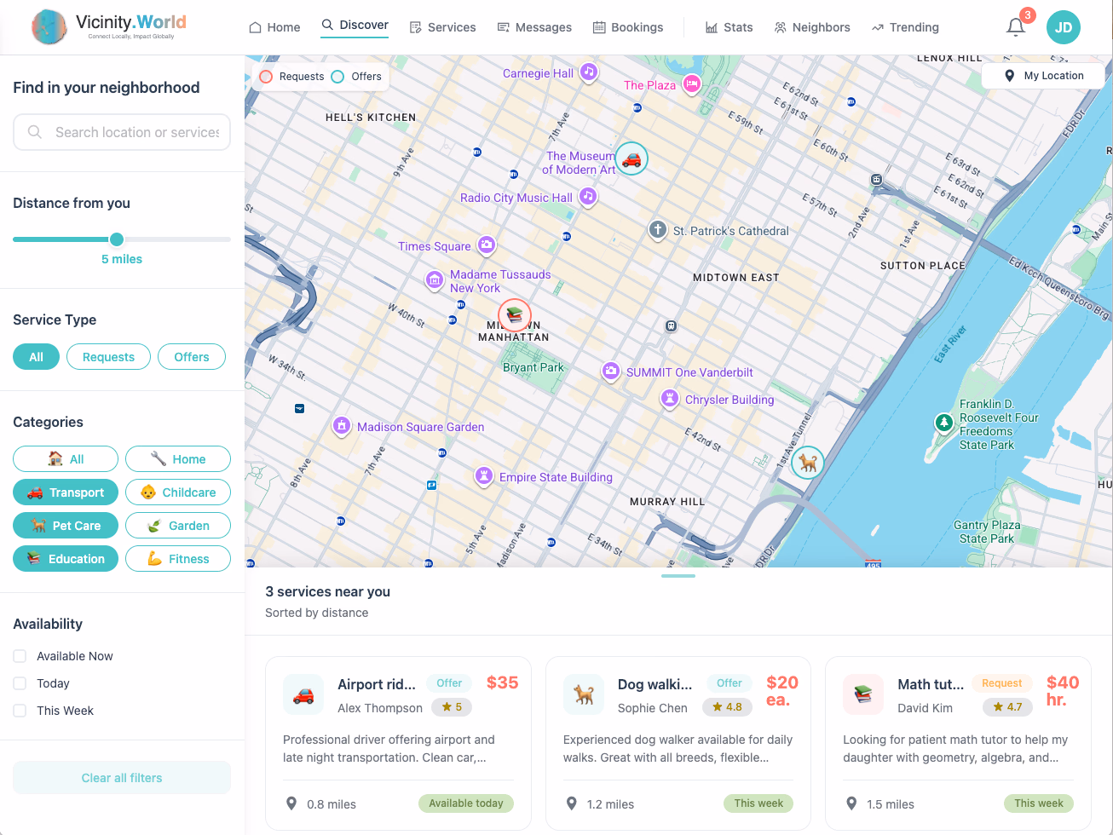Click the Franklin D. Roosevelt park pin

coord(943,423)
